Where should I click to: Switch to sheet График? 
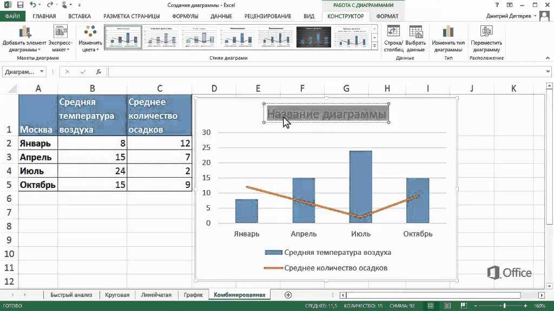(193, 295)
